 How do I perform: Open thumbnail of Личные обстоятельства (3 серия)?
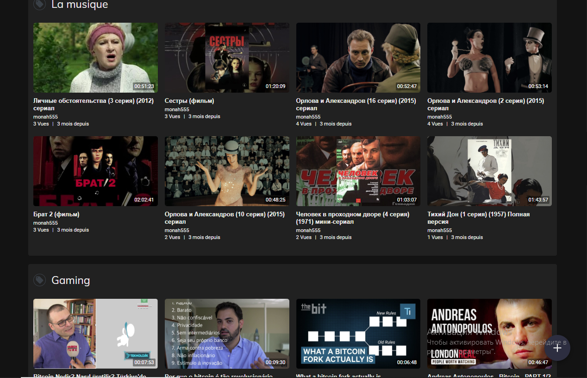95,58
